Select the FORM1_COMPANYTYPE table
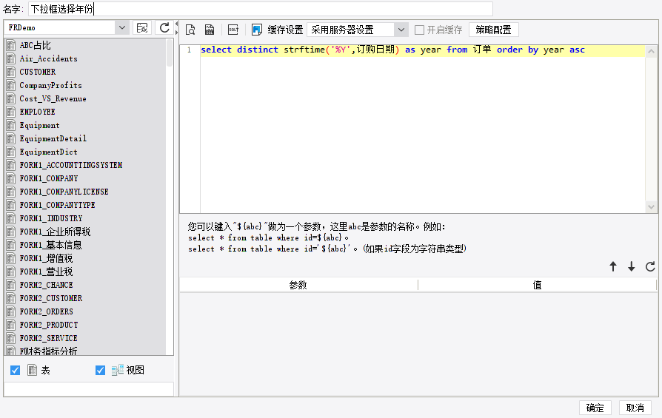The height and width of the screenshot is (418, 662). (57, 205)
